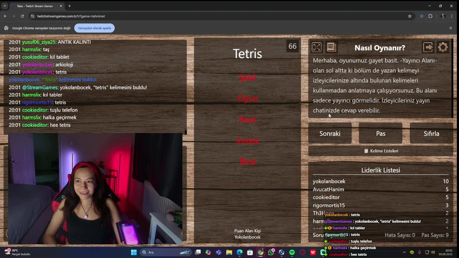Screen dimensions: 459x258
Task: Click the Hata Sayısı: 0 counter
Action: [400, 235]
